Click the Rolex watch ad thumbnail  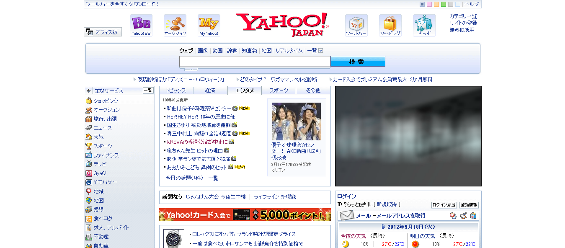(174, 239)
